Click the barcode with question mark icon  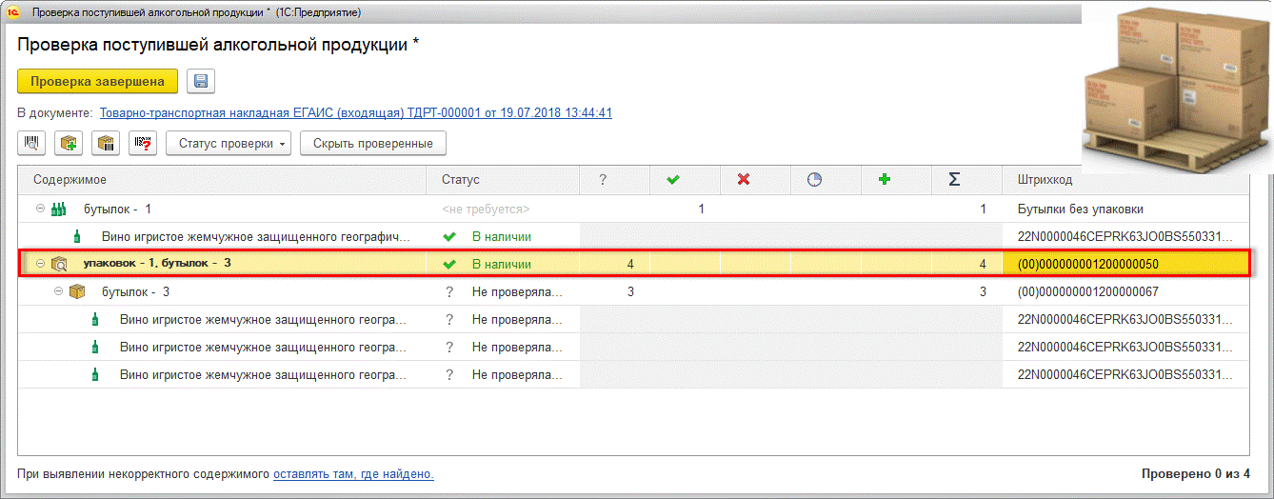tap(143, 144)
